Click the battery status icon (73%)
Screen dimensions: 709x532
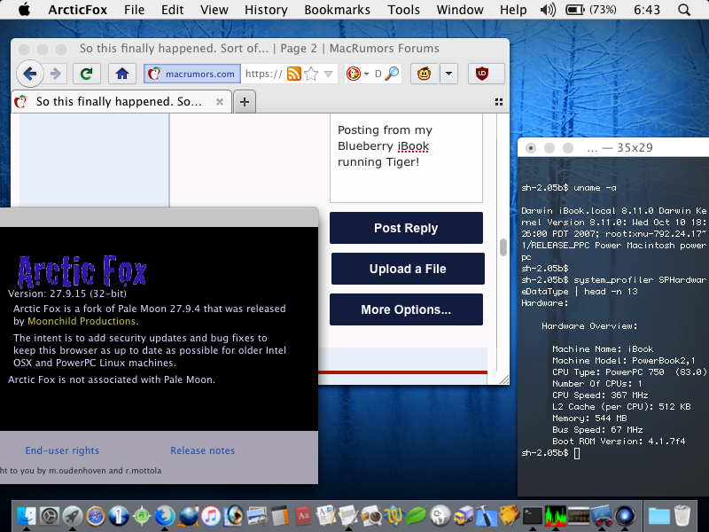tap(590, 10)
